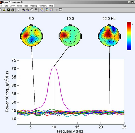The image size is (135, 133).
Task: Minimize the Figure 3 window
Action: tap(129, 2)
